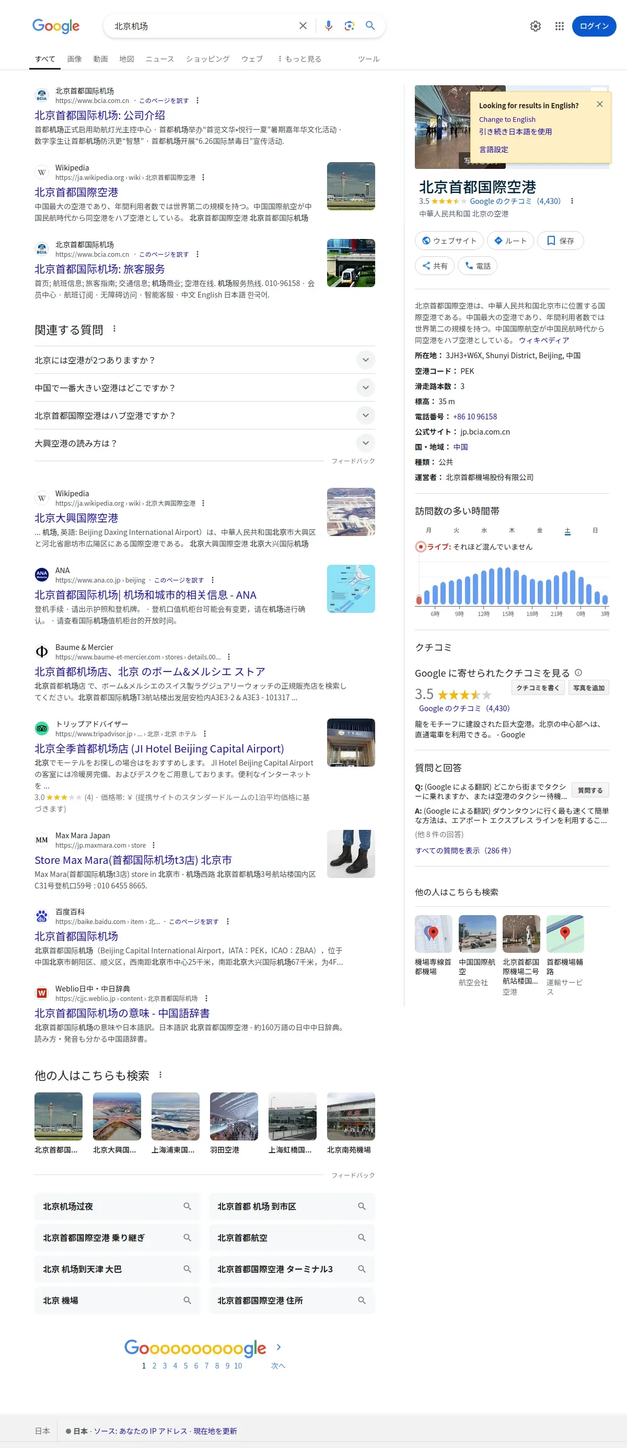Open more options for 百度百科 result
The height and width of the screenshot is (1448, 627).
tap(227, 922)
